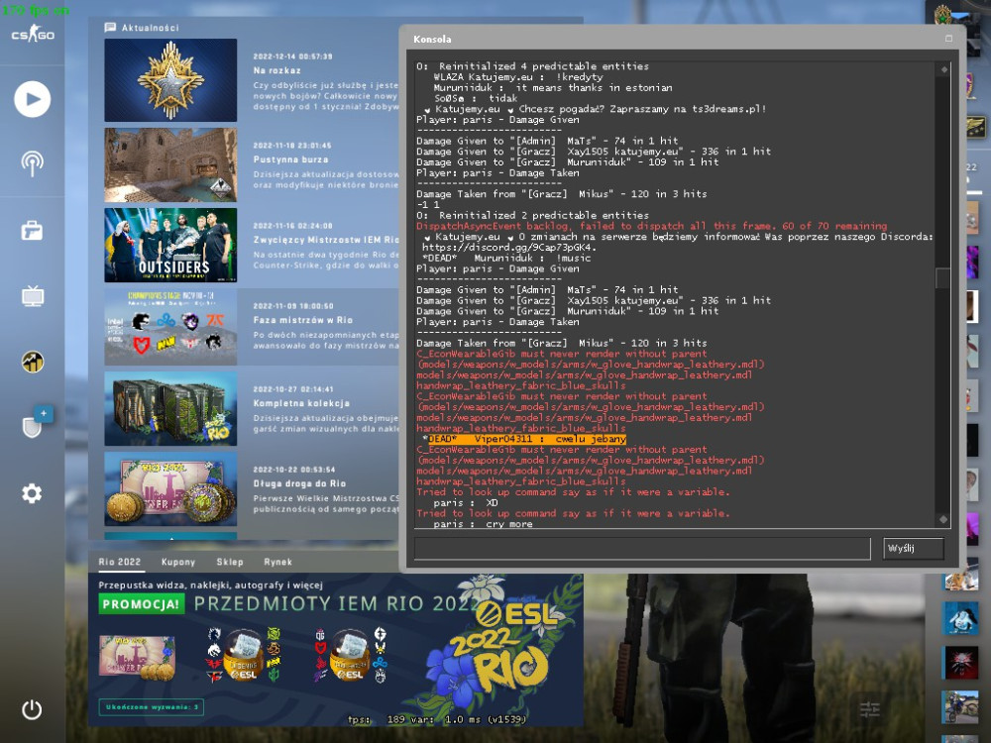Open the stats chart badge icon
This screenshot has height=743, width=991.
click(x=33, y=362)
